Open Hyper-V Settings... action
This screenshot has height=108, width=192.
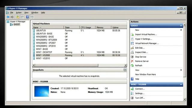point(143,39)
